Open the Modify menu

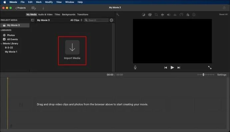tap(49, 2)
